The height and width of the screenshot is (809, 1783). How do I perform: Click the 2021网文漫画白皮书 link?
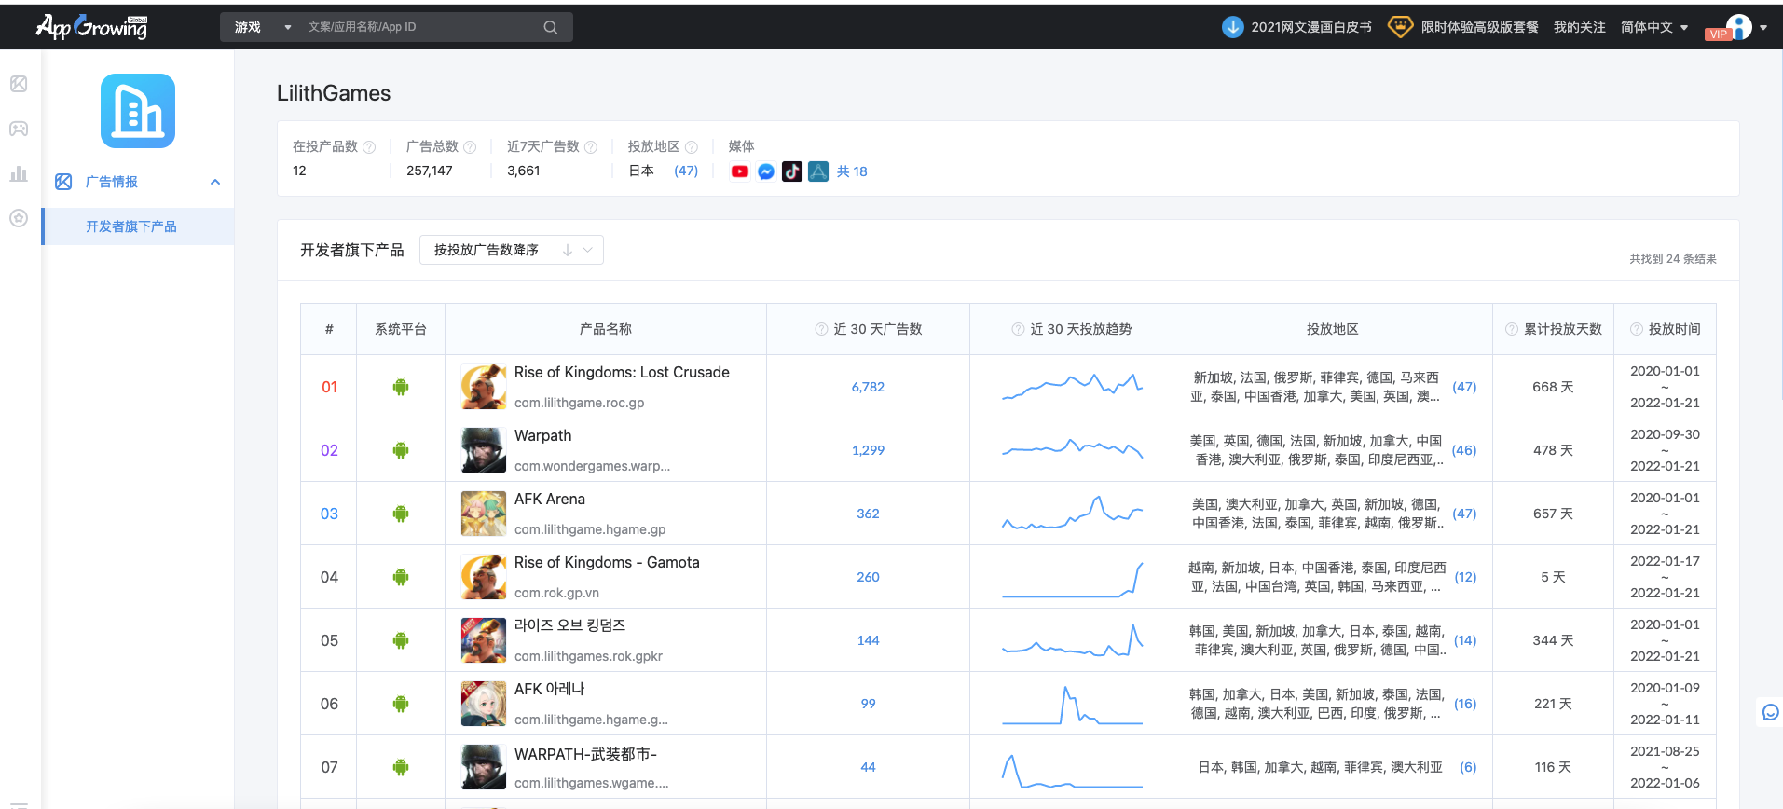tap(1311, 27)
